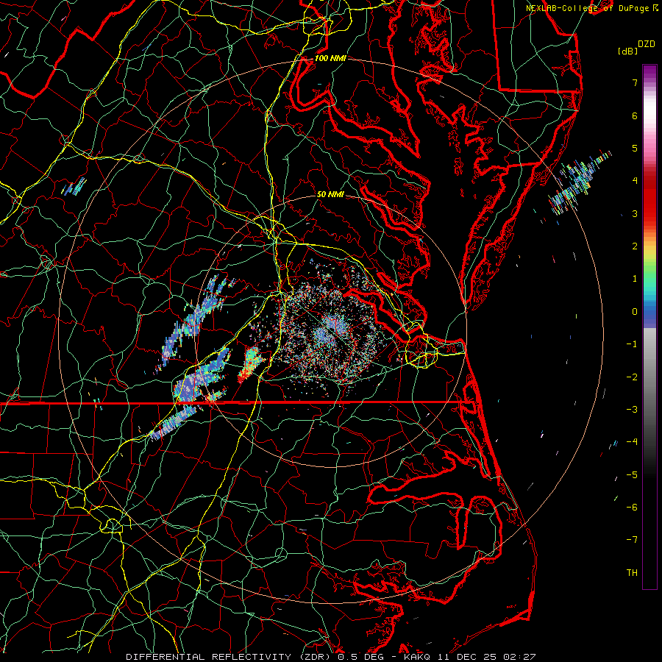Click the 6 dB scale label
The height and width of the screenshot is (662, 662).
tap(635, 115)
